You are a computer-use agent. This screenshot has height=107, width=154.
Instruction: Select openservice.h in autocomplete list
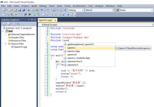[89, 61]
